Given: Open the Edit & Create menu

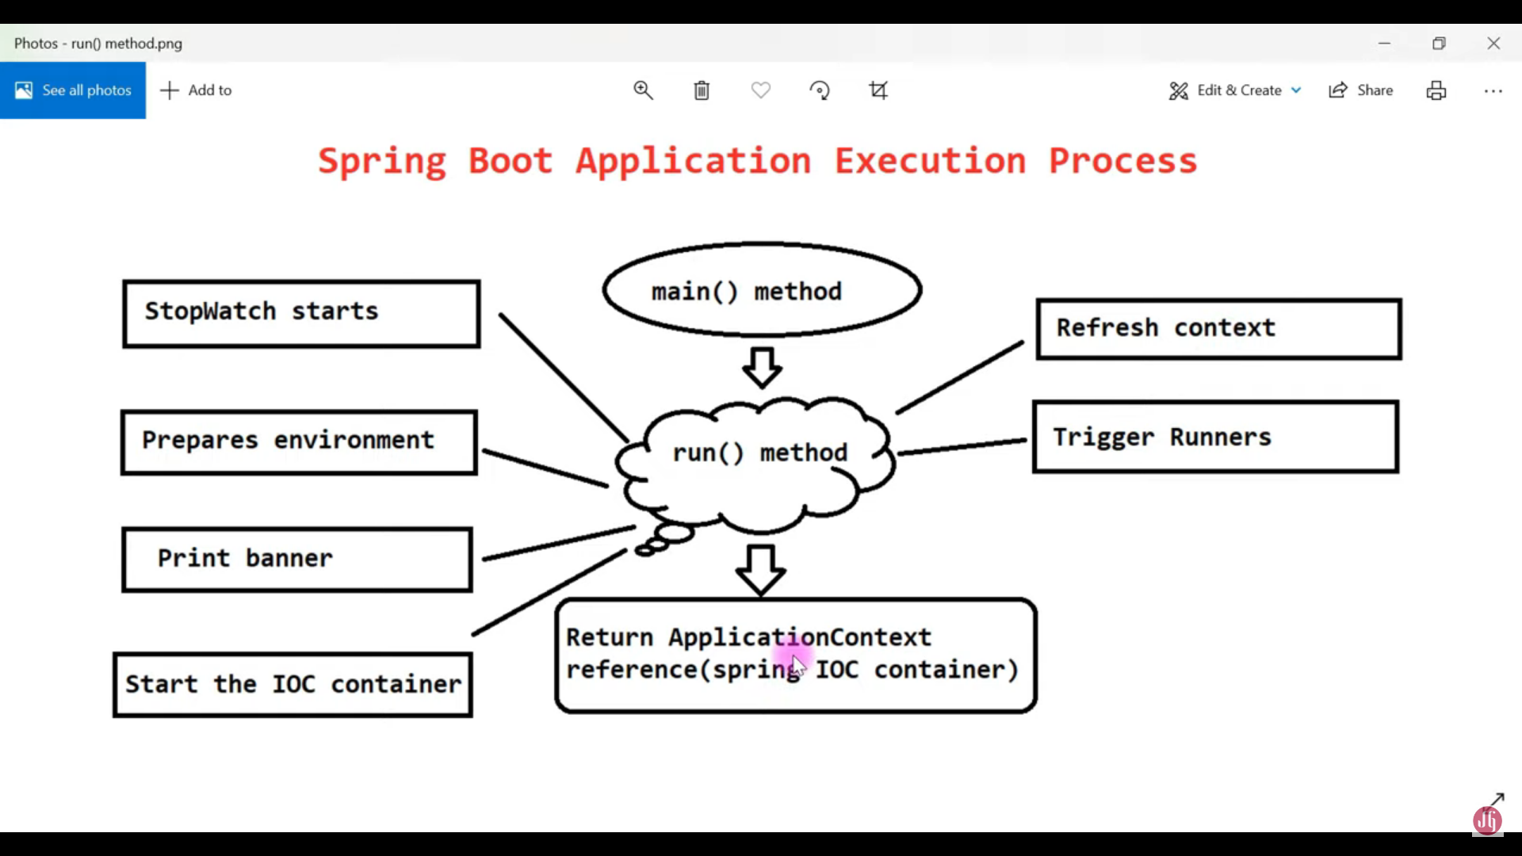Looking at the screenshot, I should (x=1238, y=90).
